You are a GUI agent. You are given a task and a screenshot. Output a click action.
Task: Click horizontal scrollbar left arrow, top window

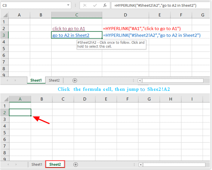coord(140,80)
